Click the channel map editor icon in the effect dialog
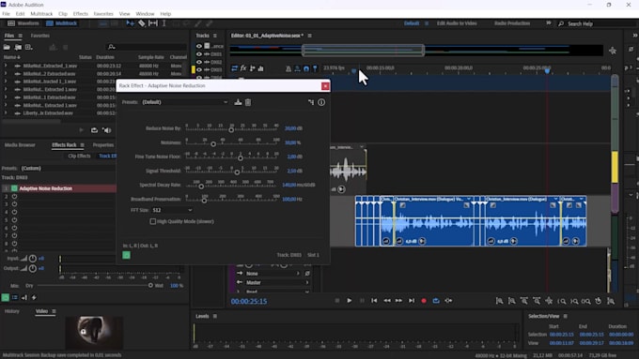 tap(311, 102)
